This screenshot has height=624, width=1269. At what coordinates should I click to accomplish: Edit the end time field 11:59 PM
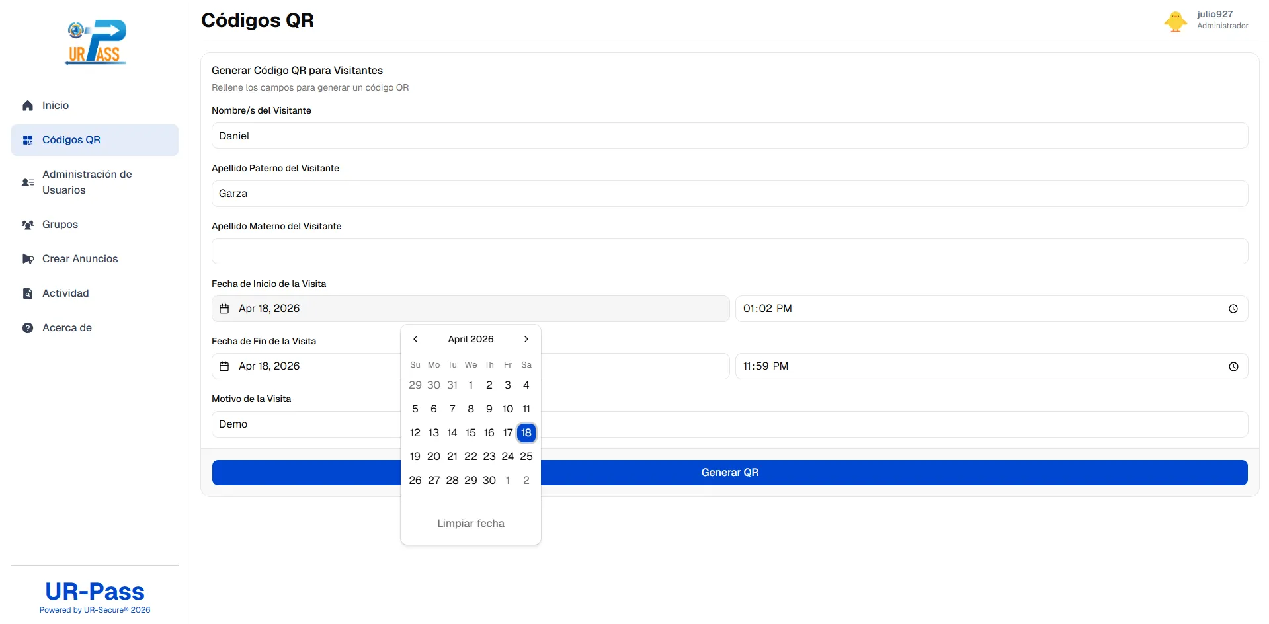coord(991,366)
